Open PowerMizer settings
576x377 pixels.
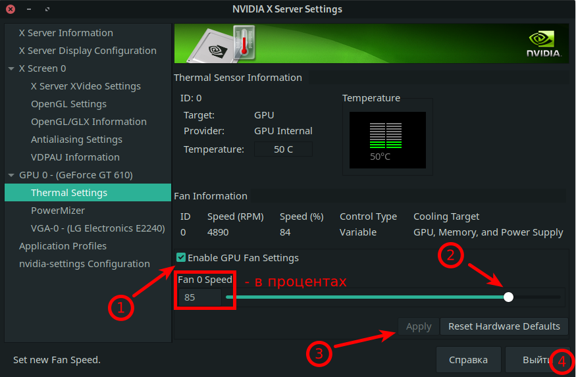coord(58,211)
